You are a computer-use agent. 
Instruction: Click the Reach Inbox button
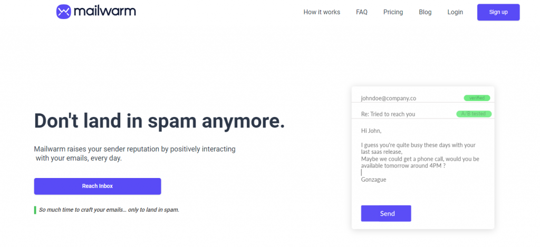[98, 186]
